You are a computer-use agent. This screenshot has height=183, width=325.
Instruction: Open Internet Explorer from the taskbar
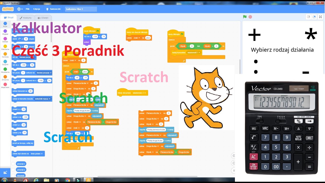point(36,180)
